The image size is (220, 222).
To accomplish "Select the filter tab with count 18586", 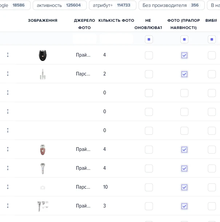I will pyautogui.click(x=14, y=5).
